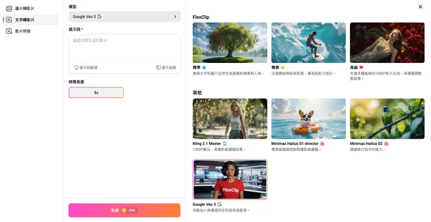Choose the Minimax Hailuo 02 bird thumbnail
The height and width of the screenshot is (222, 431).
[x=387, y=118]
